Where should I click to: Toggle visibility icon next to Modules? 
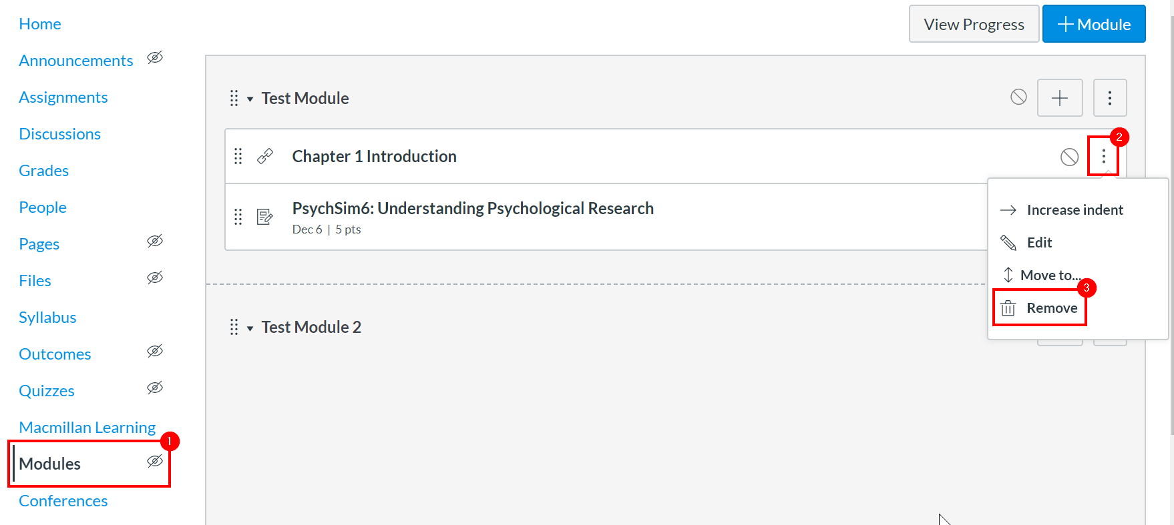click(154, 461)
